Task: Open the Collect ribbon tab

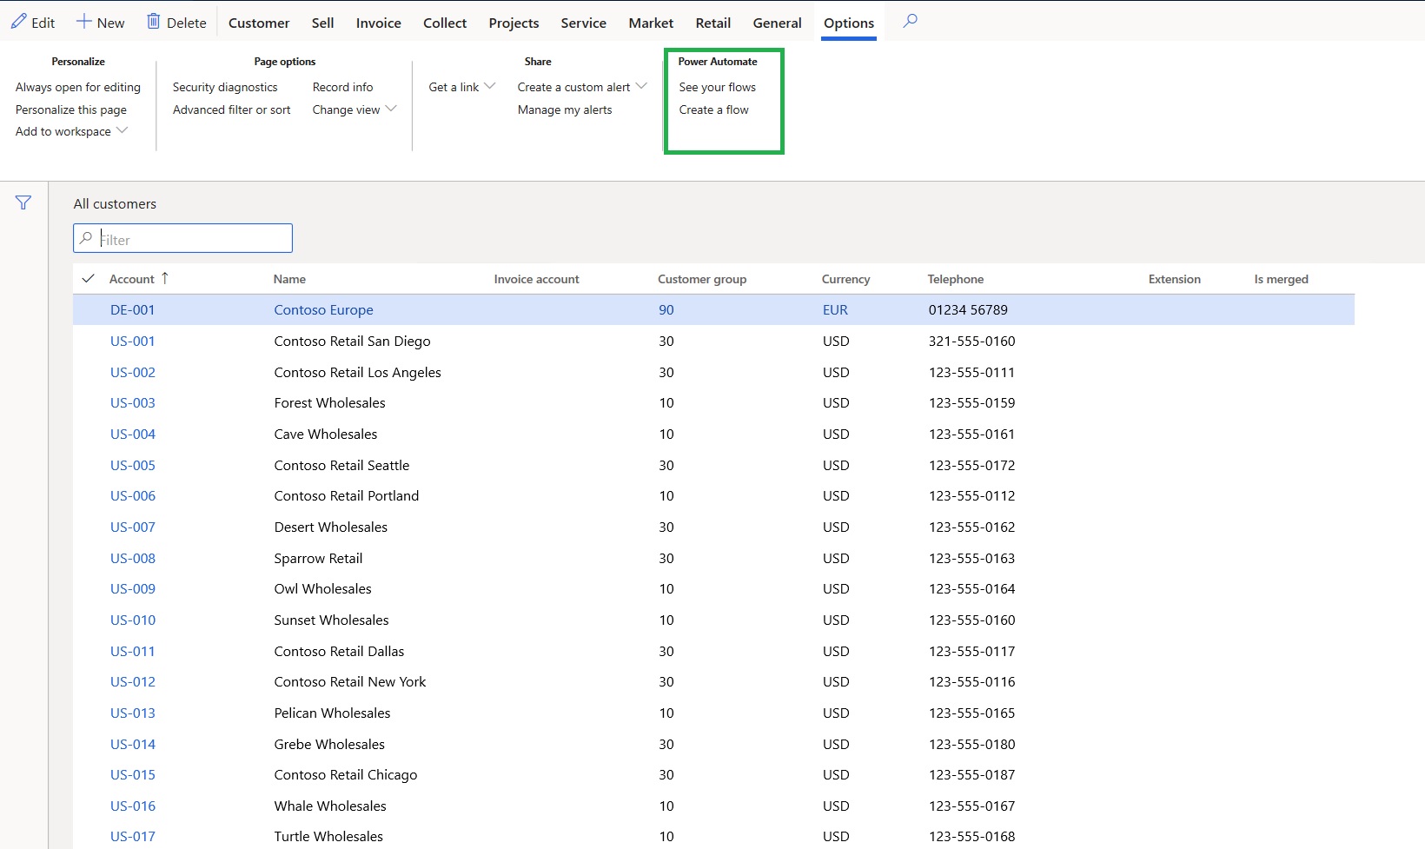Action: coord(445,23)
